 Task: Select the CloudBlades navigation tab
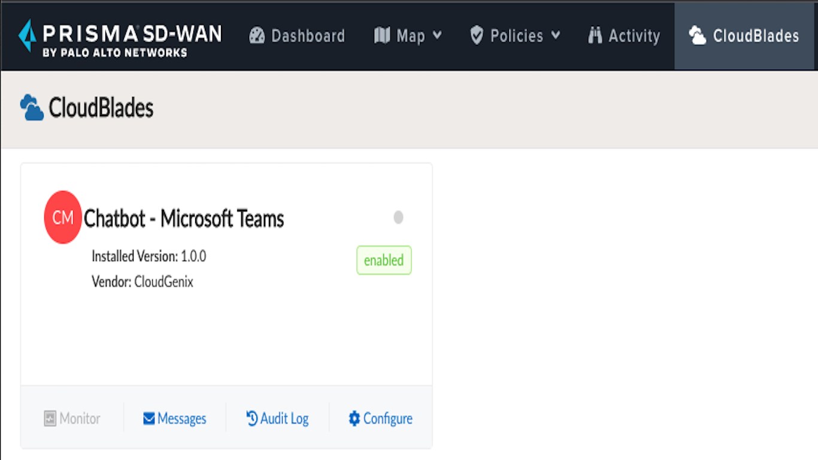click(744, 36)
